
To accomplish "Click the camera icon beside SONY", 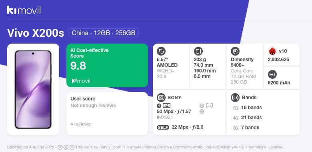I will click(161, 98).
